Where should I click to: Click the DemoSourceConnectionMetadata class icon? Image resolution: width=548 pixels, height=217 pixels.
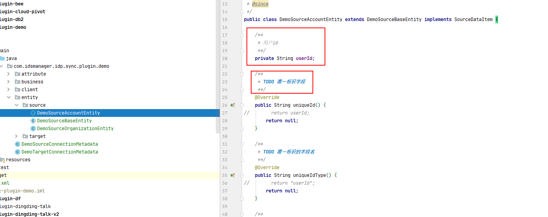(17, 144)
